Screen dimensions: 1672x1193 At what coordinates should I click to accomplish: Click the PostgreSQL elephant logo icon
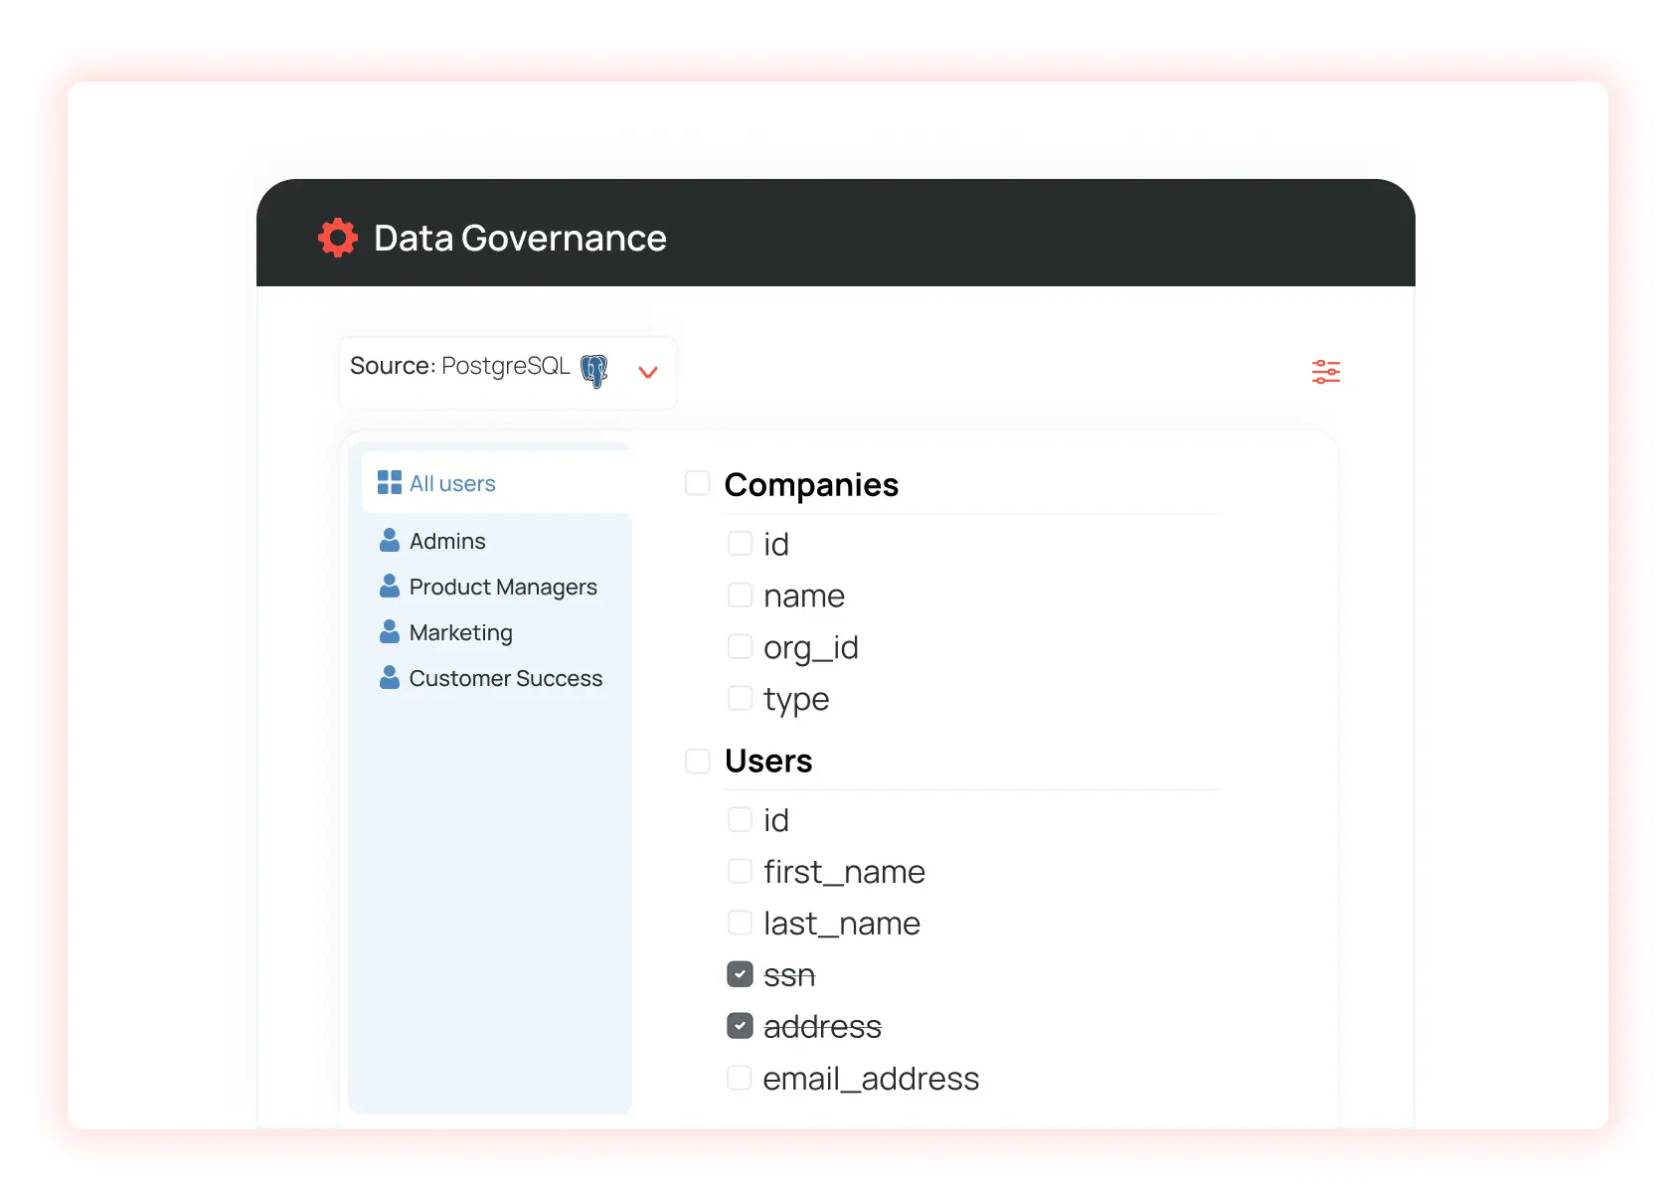click(594, 370)
